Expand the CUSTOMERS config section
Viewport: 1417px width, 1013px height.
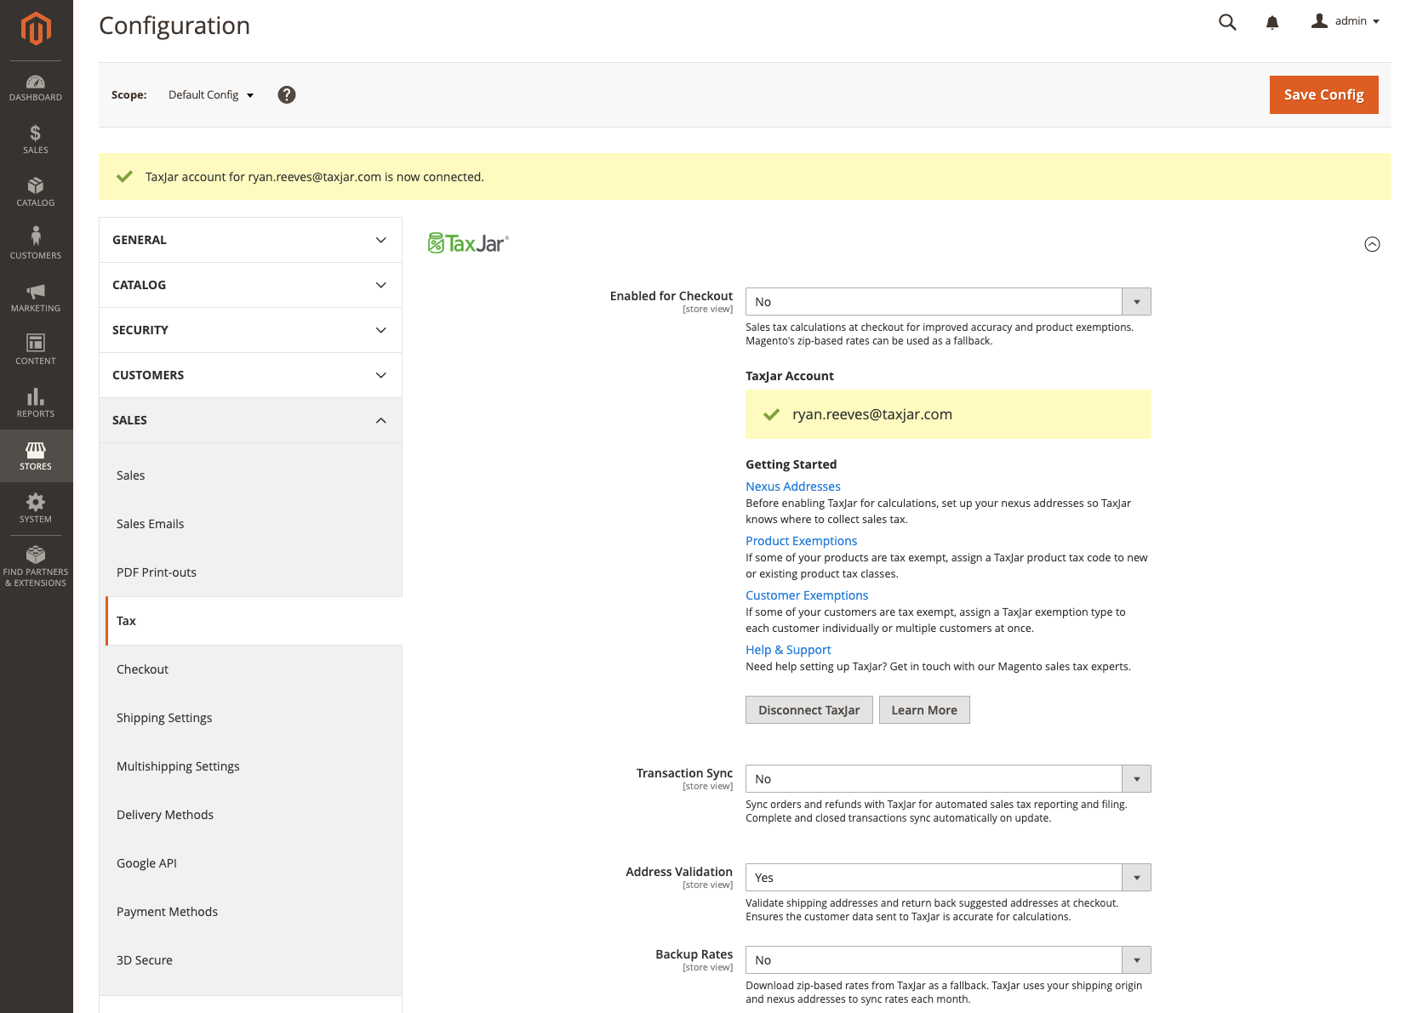click(250, 375)
